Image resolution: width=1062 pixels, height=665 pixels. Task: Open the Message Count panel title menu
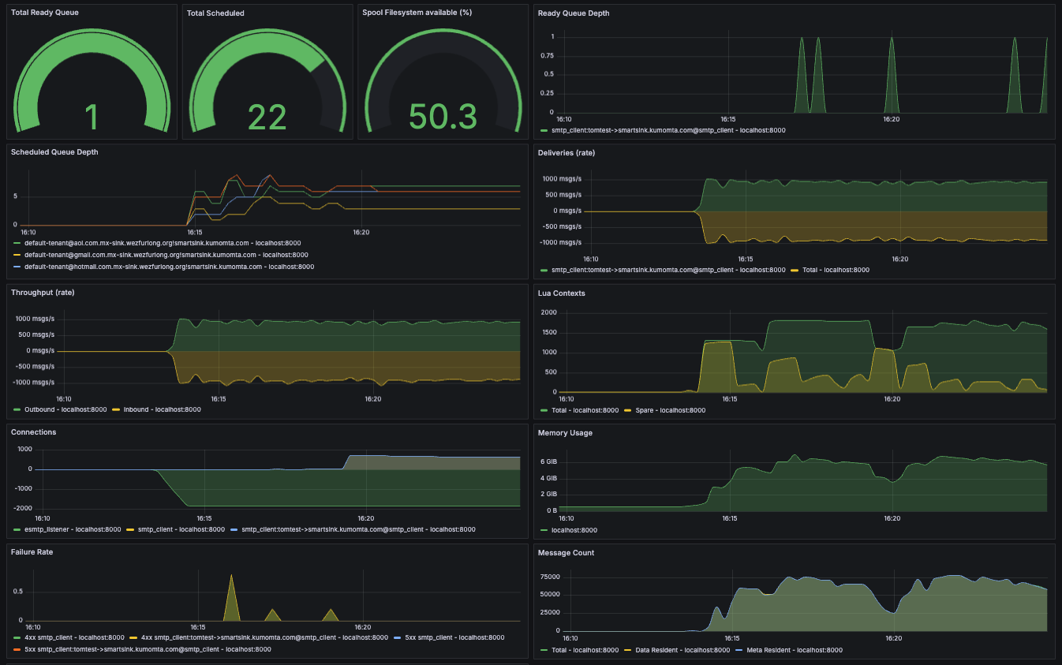[566, 553]
